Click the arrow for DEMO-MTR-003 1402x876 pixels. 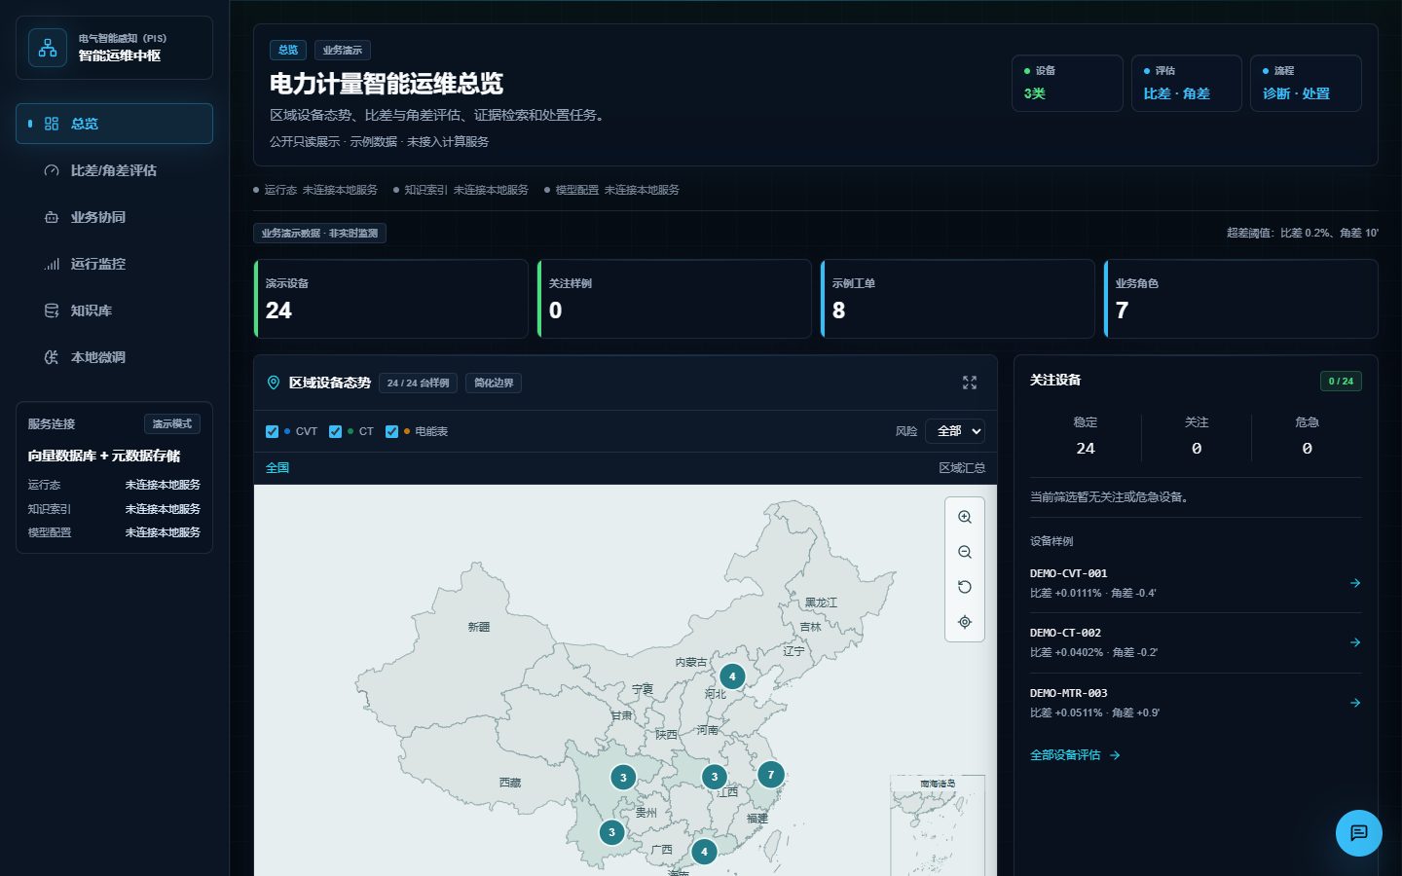(x=1355, y=703)
